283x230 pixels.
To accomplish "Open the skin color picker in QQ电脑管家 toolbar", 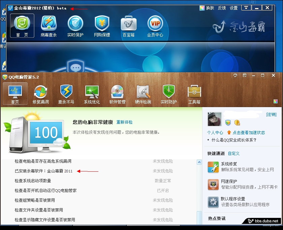I will point(276,101).
